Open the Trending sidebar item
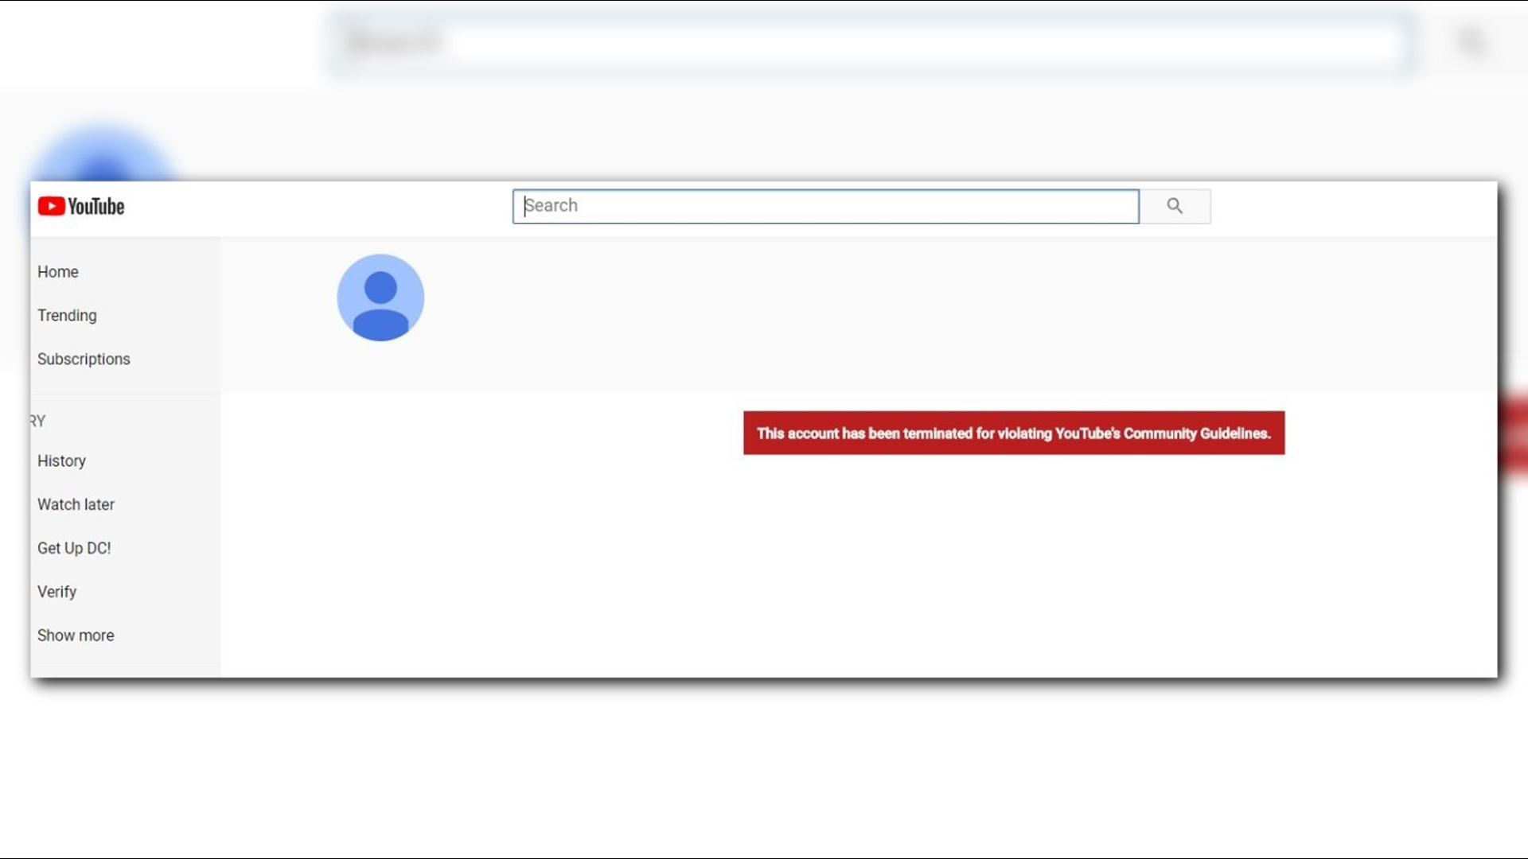Viewport: 1528px width, 859px height. [67, 316]
